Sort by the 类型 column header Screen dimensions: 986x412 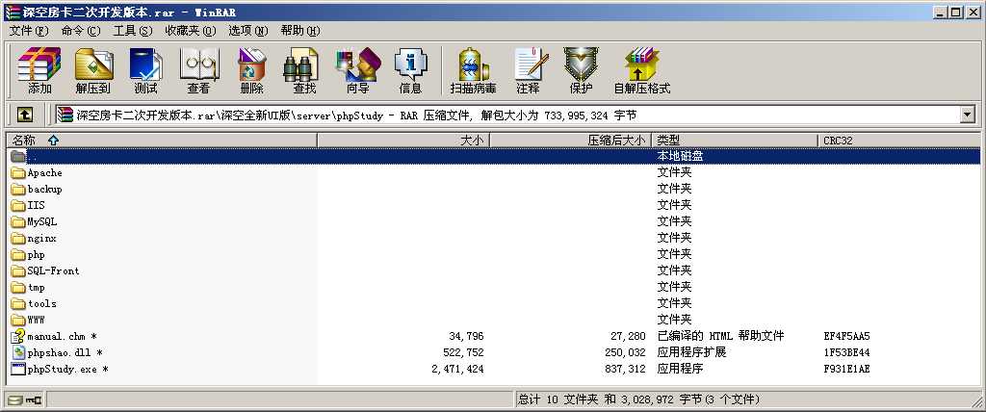coord(735,141)
